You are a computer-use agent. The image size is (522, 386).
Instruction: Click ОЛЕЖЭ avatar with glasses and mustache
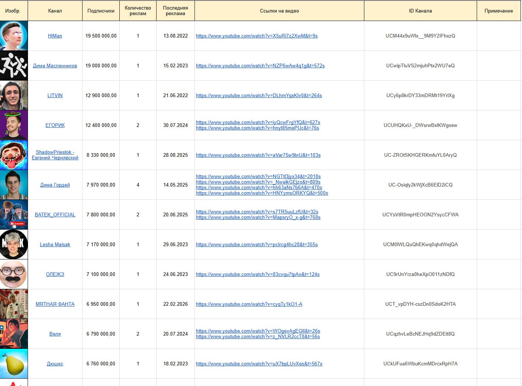(x=14, y=274)
